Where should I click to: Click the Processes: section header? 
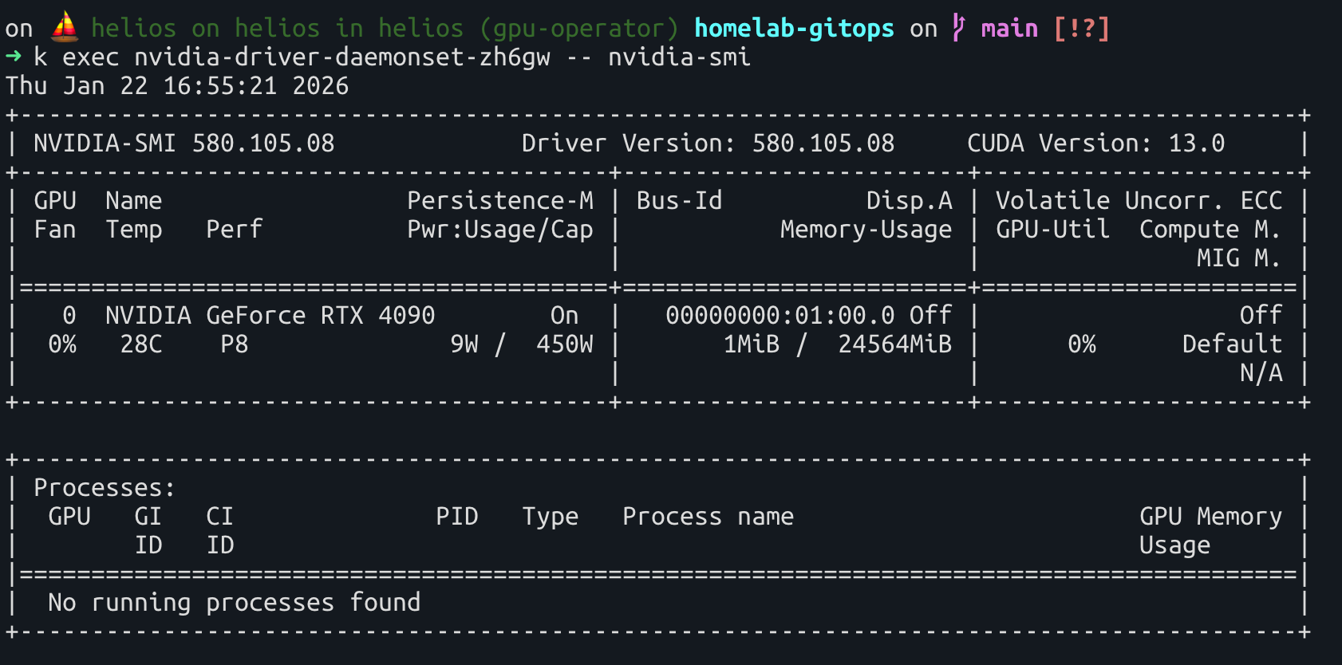click(x=104, y=488)
